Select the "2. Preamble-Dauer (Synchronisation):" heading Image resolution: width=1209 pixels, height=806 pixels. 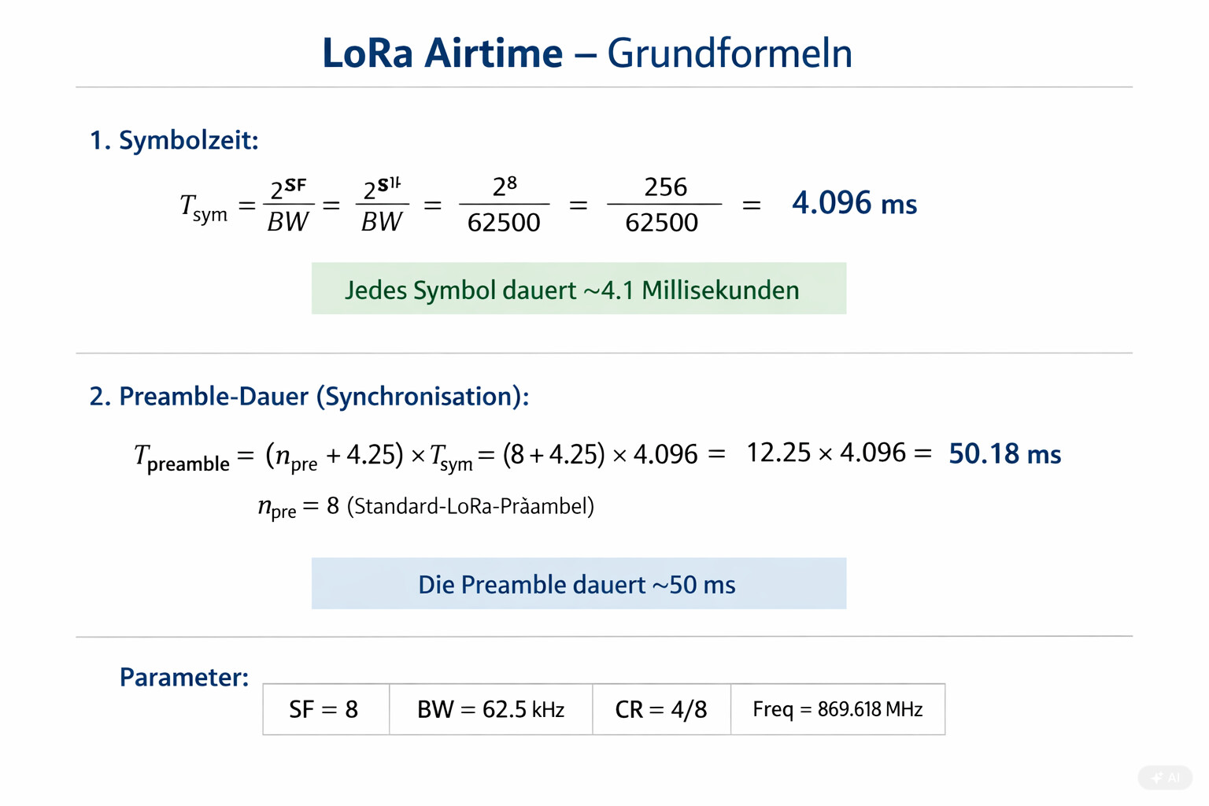pos(309,396)
